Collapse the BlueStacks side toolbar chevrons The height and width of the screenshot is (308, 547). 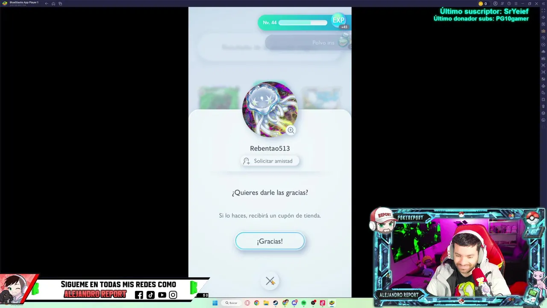point(543,3)
